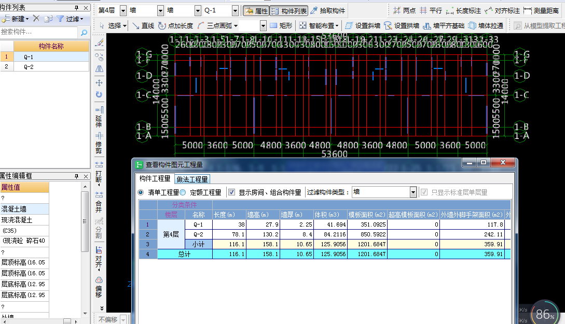
Task: Click the delete X icon in component list toolbar
Action: (36, 18)
